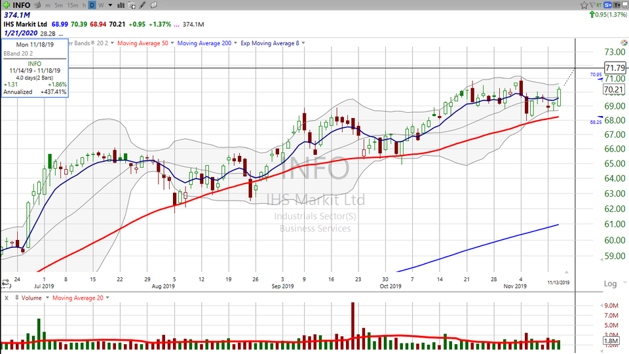629x354 pixels.
Task: Open the Moving Average 20 dropdown arrow
Action: pyautogui.click(x=107, y=298)
